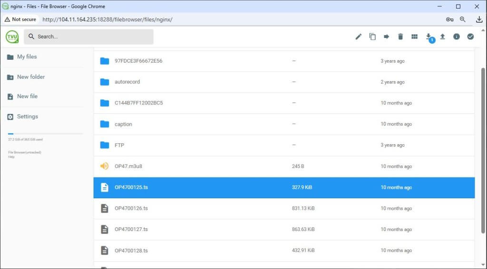Select the C144B7FF12002BC5 folder name
Viewport: 487px width, 269px height.
pos(139,103)
